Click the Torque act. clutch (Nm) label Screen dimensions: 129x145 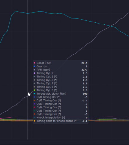pyautogui.click(x=51, y=94)
